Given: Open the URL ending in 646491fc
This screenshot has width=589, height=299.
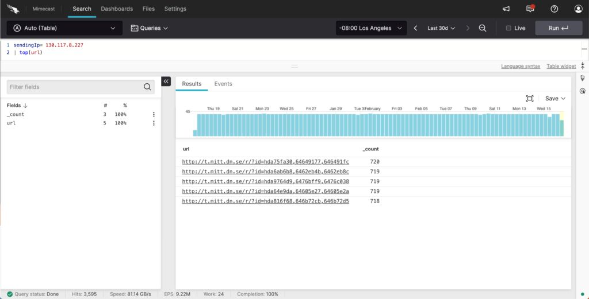Looking at the screenshot, I should 266,162.
